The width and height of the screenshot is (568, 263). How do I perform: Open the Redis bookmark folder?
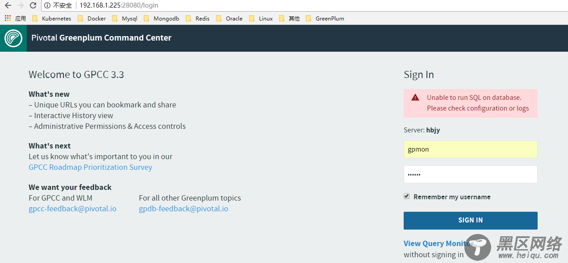(197, 18)
